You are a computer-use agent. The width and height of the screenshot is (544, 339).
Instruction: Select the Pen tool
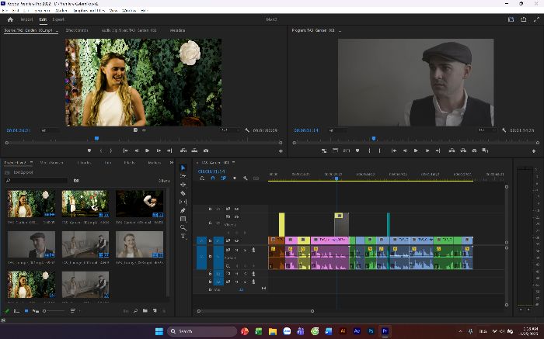tap(183, 210)
